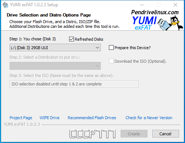The width and height of the screenshot is (185, 143).
Task: Click the ISO selection disabled text field
Action: click(x=74, y=84)
